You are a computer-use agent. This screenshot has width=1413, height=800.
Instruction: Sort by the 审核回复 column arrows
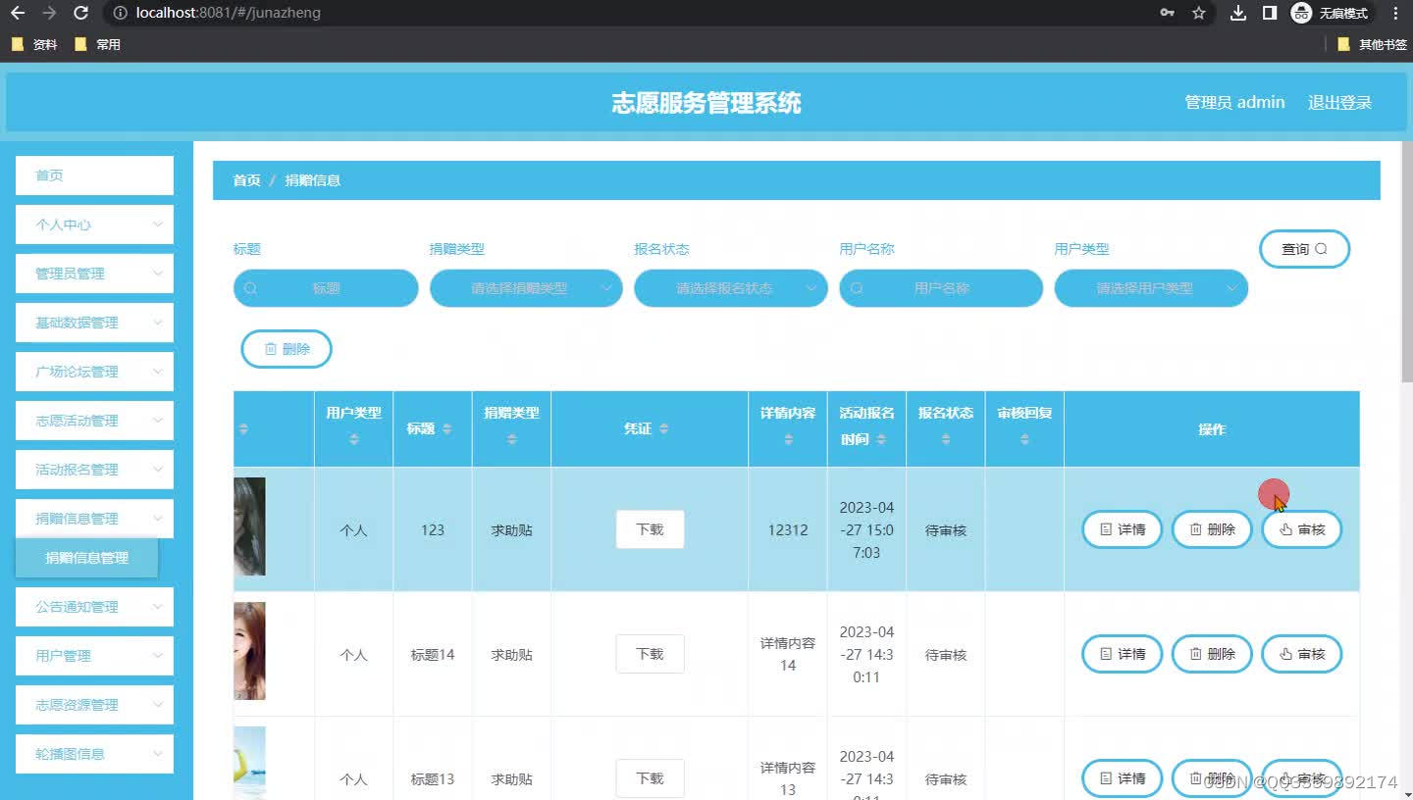1024,439
